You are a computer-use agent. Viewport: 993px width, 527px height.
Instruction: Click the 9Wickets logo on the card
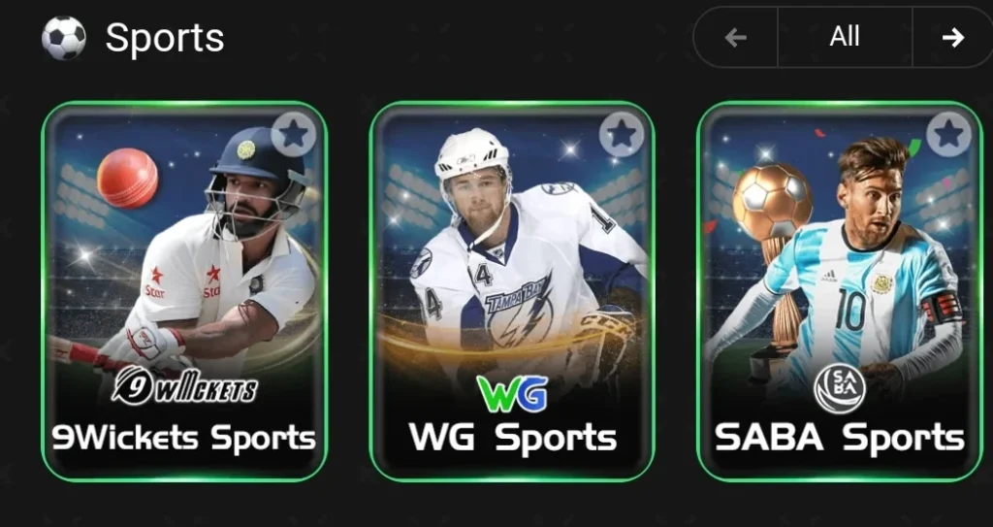tap(184, 386)
